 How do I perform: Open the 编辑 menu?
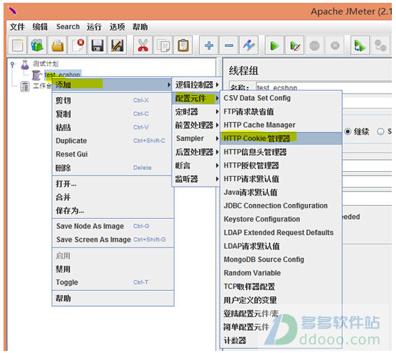pos(40,27)
